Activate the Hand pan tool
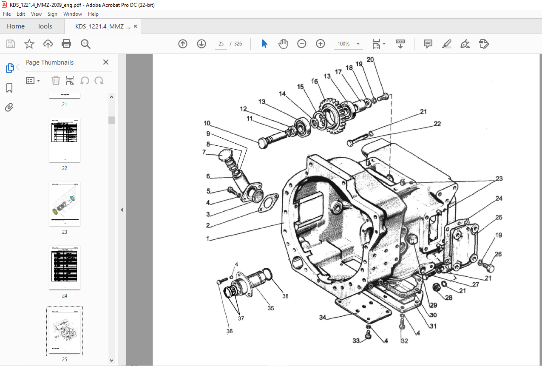Viewport: 542px width, 366px height. click(x=283, y=44)
